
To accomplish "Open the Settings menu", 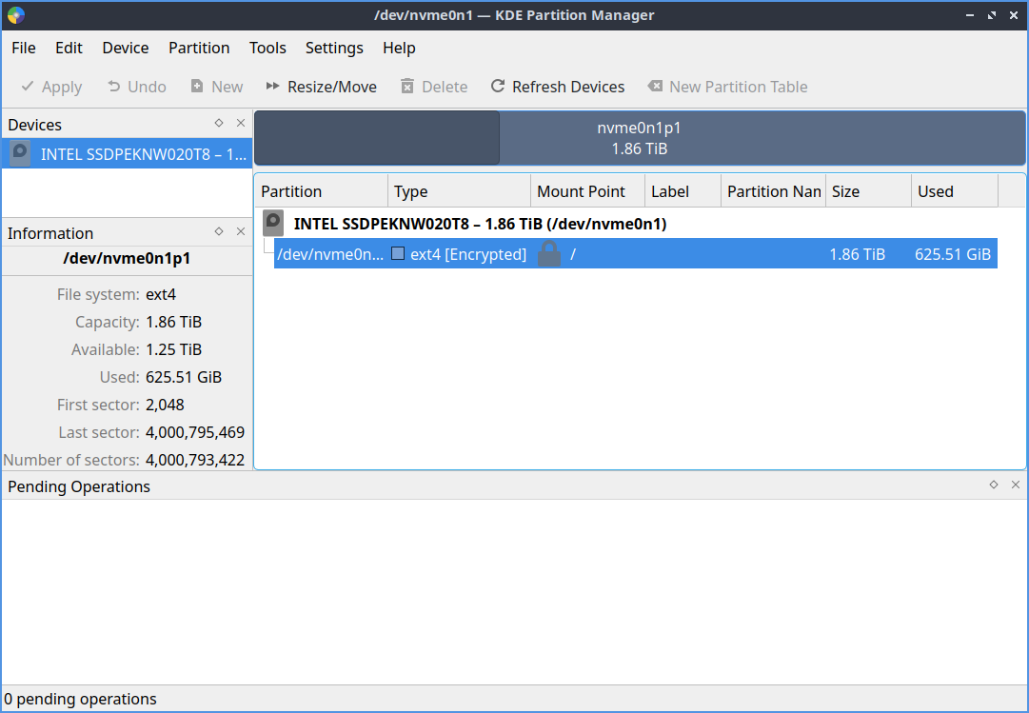I will 334,48.
